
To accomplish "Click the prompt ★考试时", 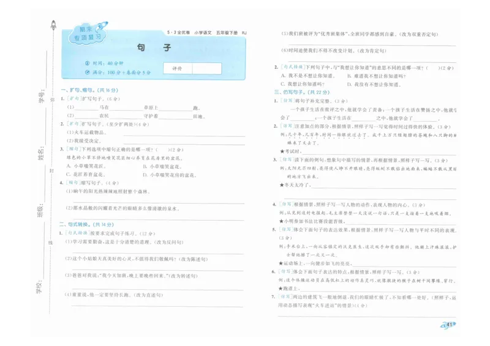I will pyautogui.click(x=290, y=152).
